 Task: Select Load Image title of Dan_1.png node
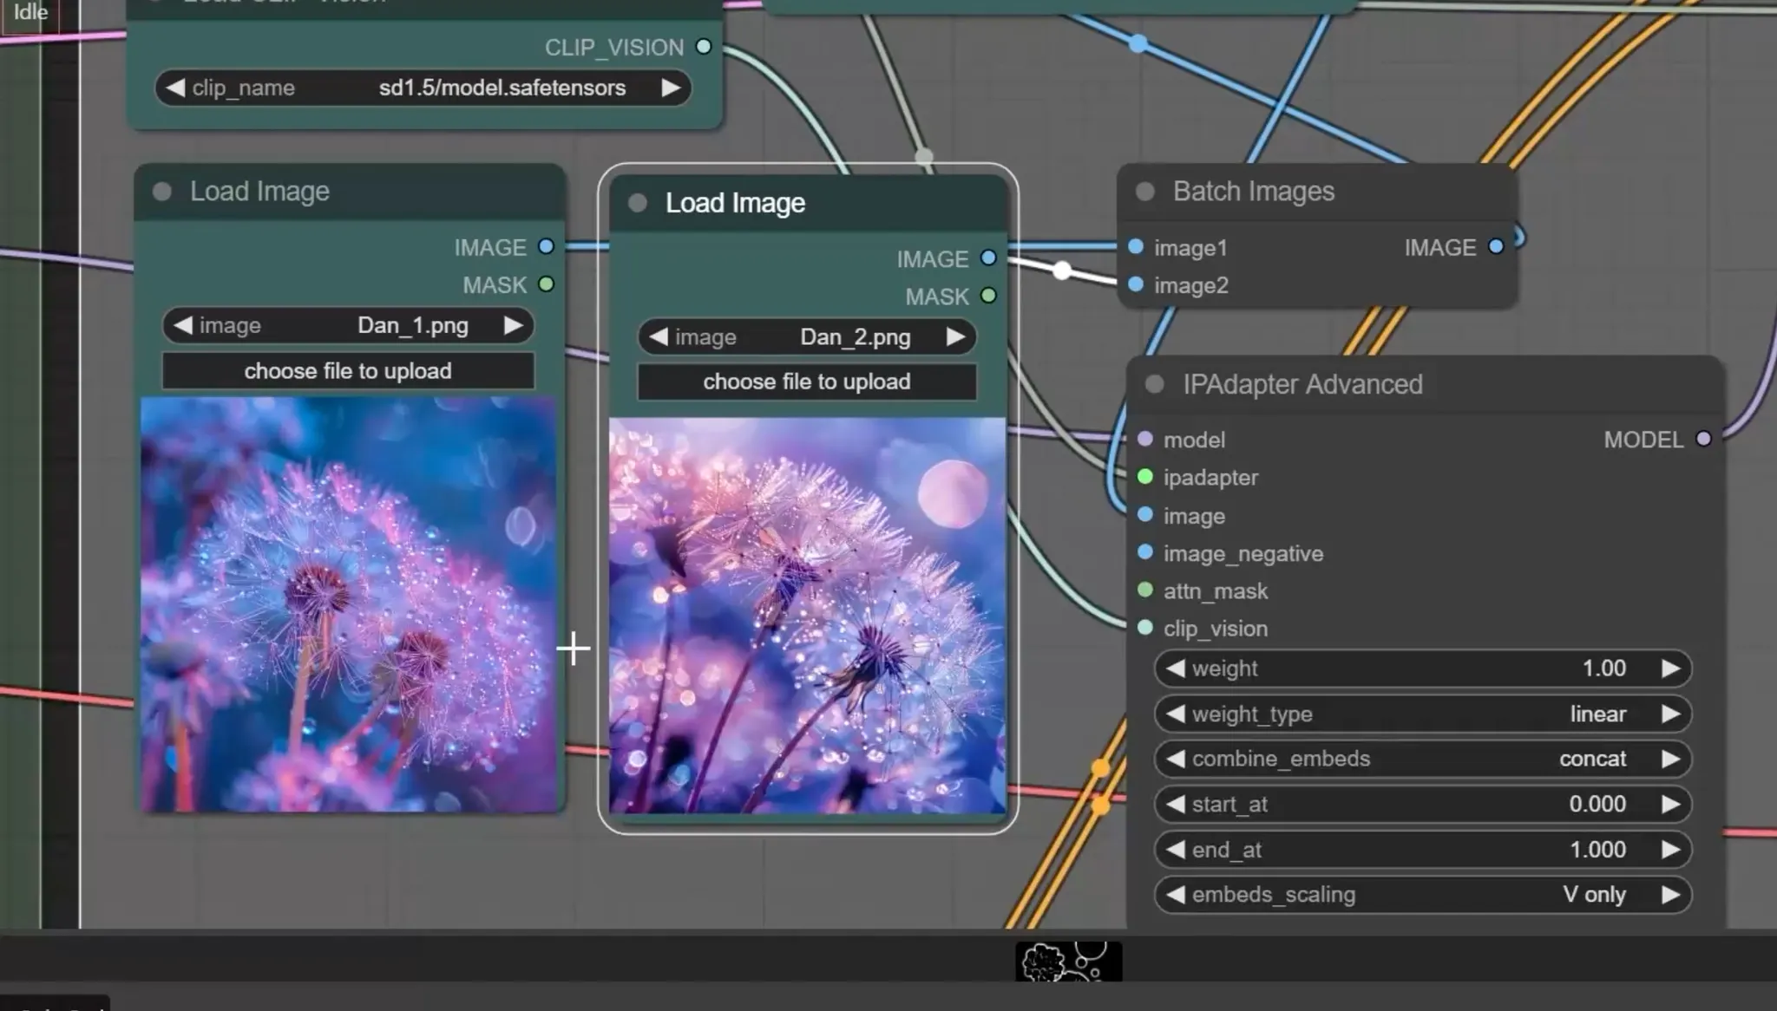tap(259, 192)
